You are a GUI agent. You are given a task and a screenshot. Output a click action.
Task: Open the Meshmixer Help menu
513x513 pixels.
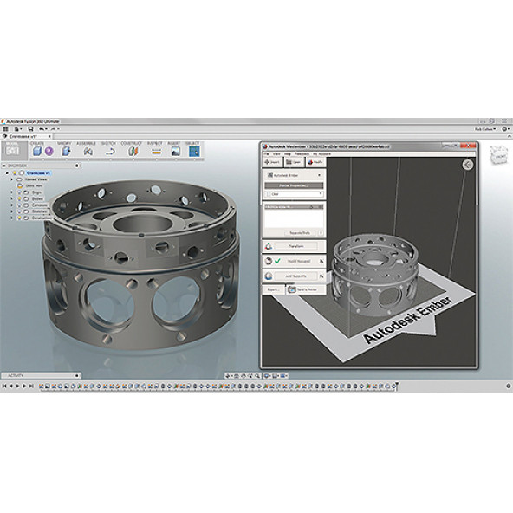[x=288, y=153]
